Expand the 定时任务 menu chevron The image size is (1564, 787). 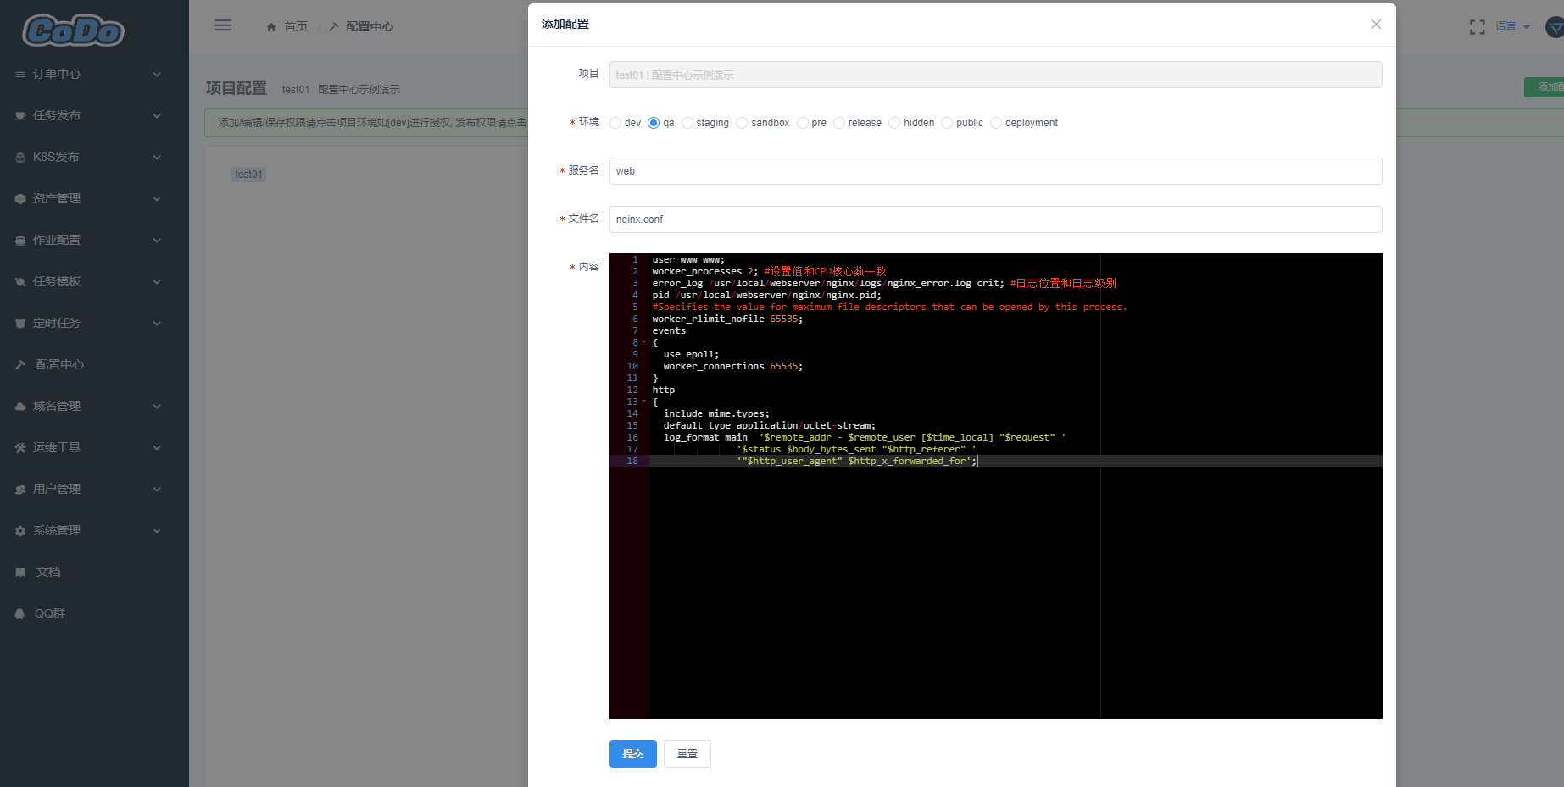[x=157, y=324]
